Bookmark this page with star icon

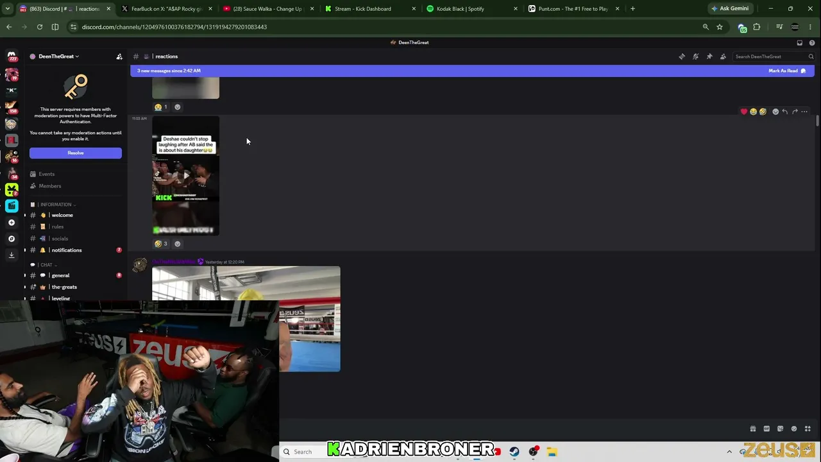click(720, 27)
